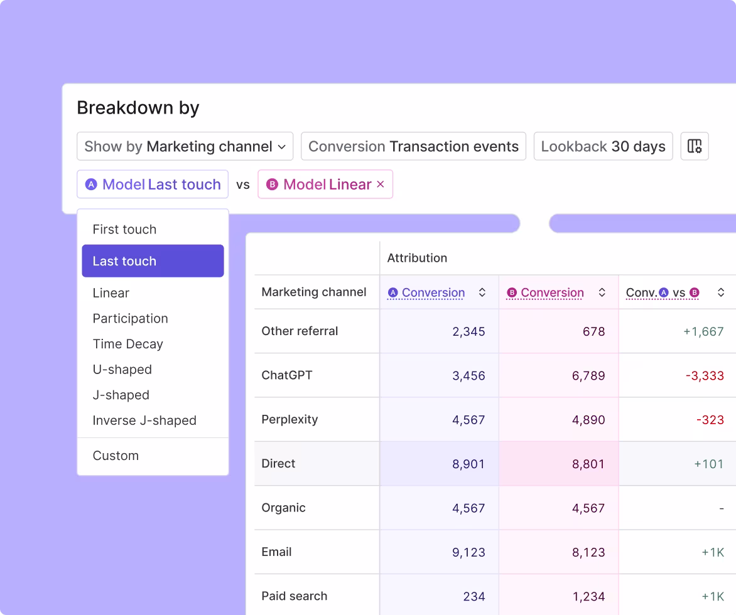This screenshot has height=615, width=736.
Task: Click the +1,667 difference value
Action: 703,331
